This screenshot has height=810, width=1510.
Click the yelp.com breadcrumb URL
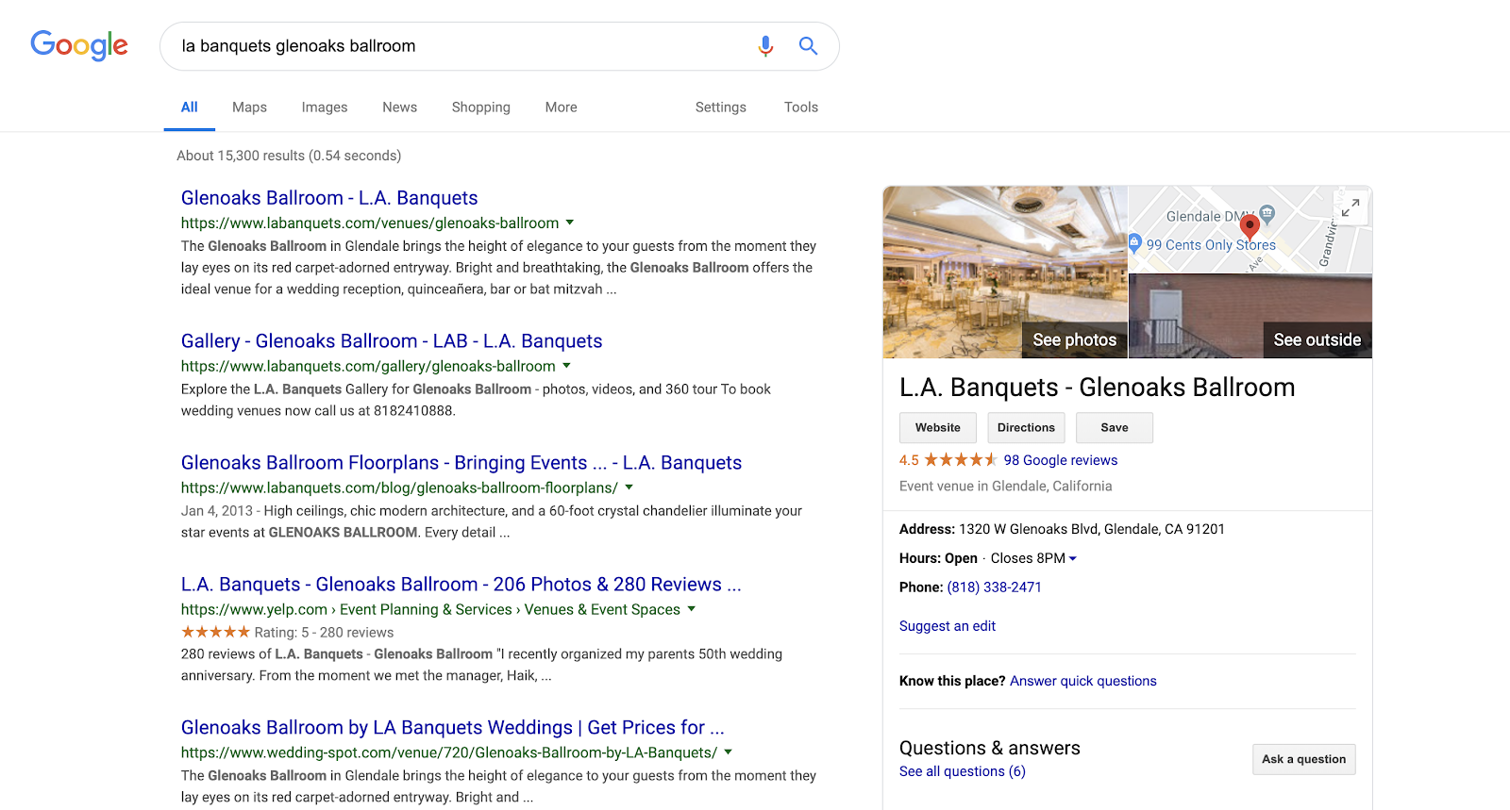click(x=430, y=610)
